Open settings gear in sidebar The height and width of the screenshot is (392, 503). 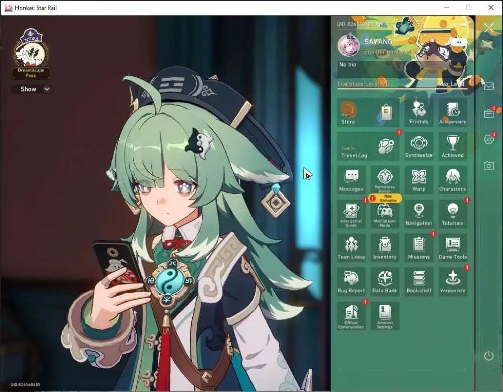488,139
